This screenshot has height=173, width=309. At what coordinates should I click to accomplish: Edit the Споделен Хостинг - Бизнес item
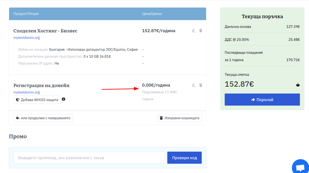point(194,31)
